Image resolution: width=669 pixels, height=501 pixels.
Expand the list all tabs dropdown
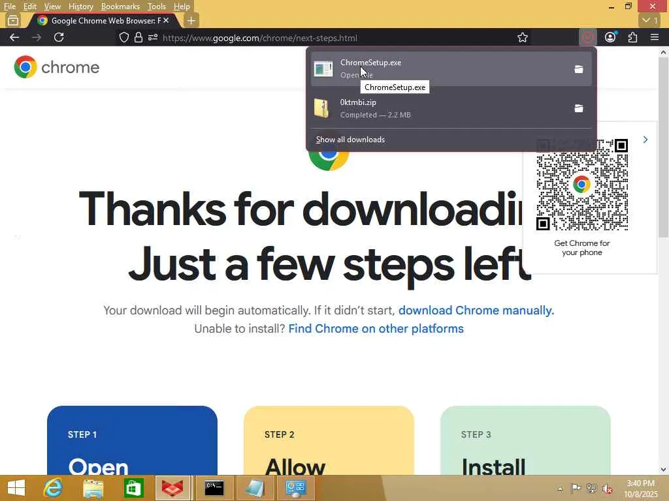pos(650,20)
